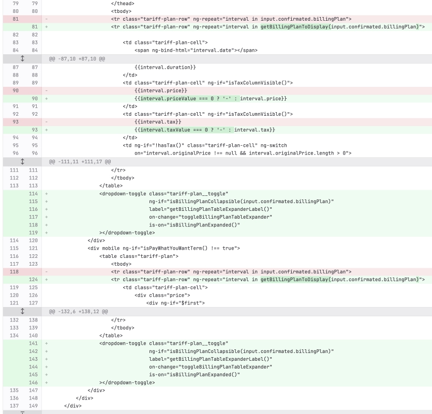Open old line number 81 link on deleted row

pyautogui.click(x=16, y=19)
